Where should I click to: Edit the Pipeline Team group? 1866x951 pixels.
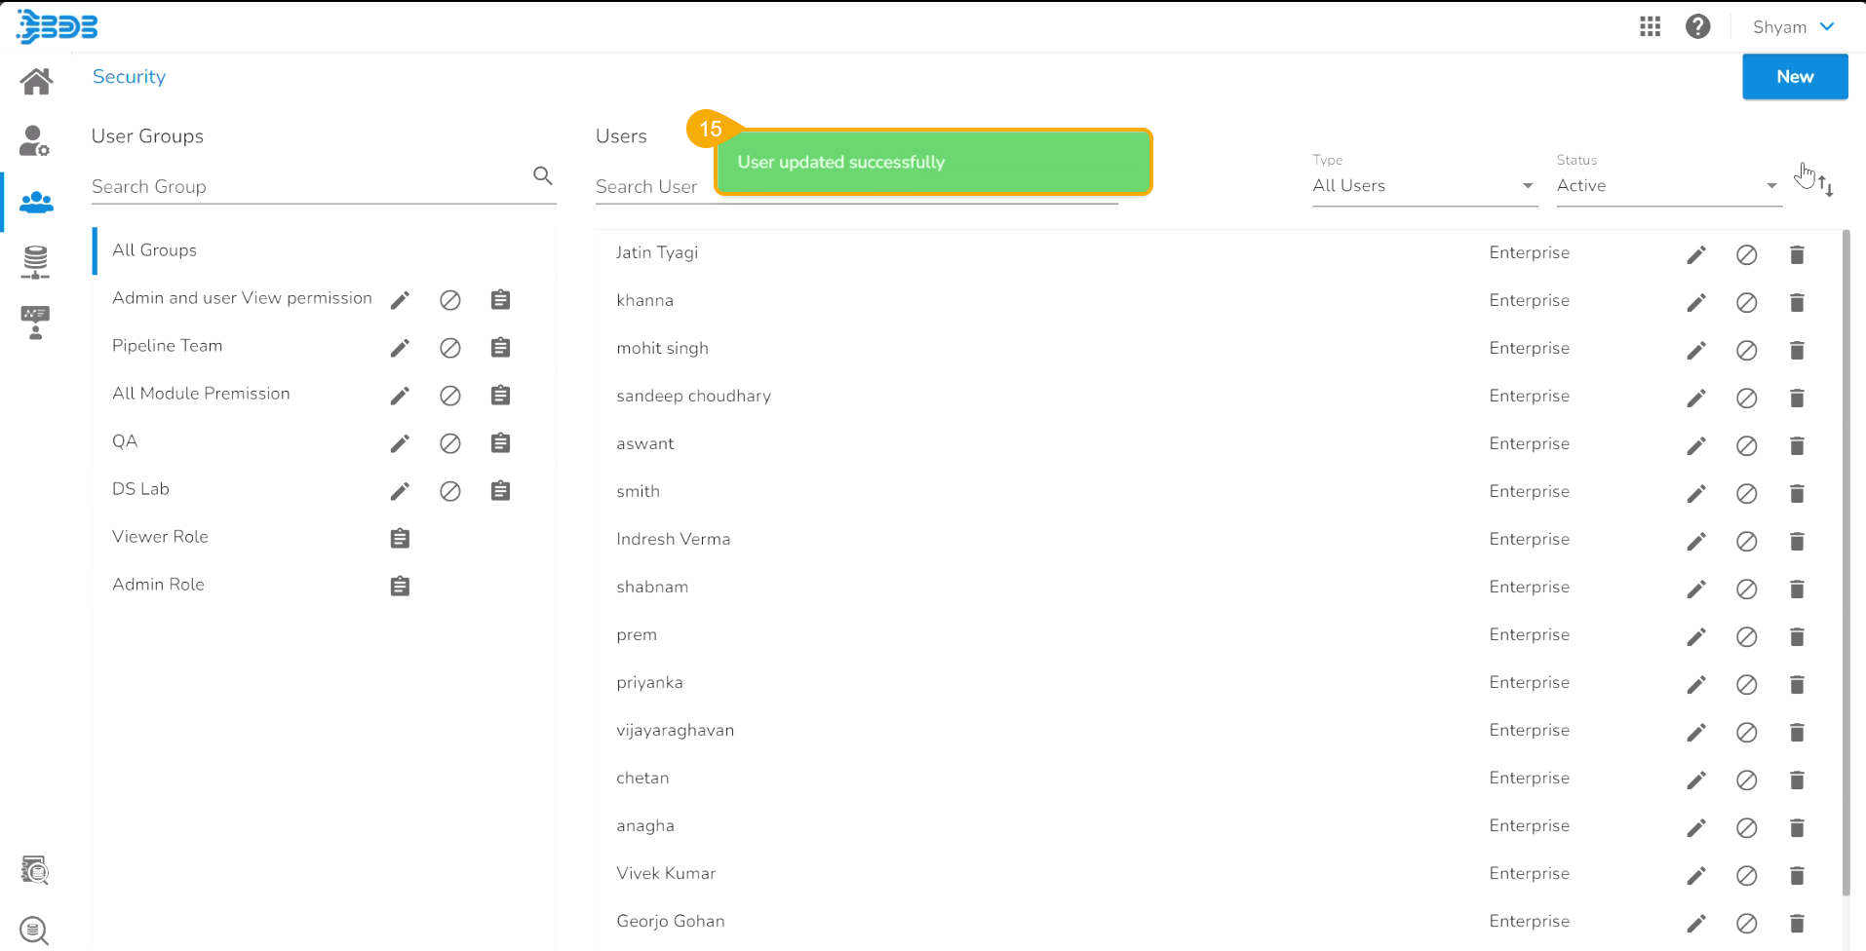point(400,348)
